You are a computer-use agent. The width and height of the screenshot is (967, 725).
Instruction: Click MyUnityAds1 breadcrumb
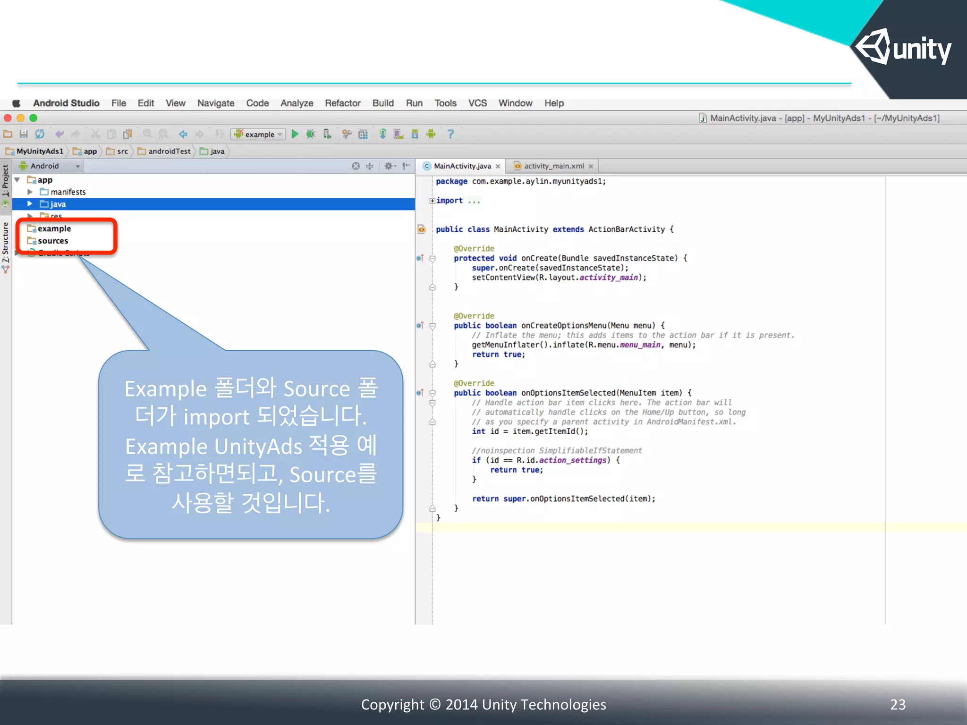tap(34, 152)
